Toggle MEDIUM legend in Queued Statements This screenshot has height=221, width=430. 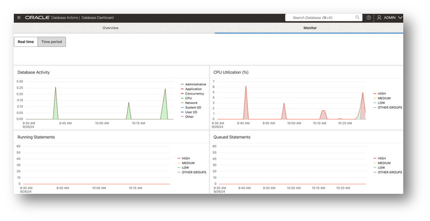[x=382, y=163]
